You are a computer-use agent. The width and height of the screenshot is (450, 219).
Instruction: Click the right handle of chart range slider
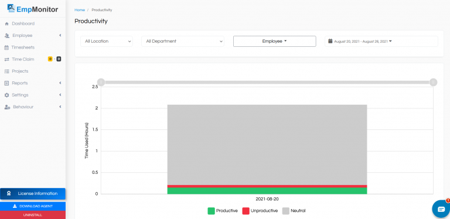[x=433, y=82]
